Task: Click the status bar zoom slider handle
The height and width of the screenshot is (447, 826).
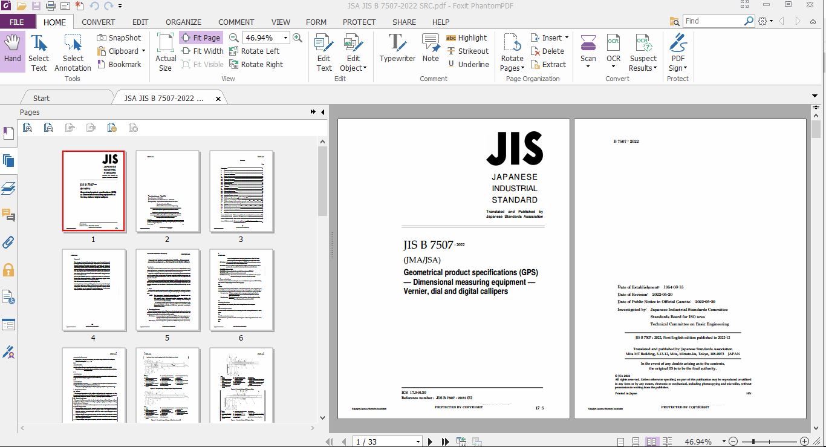Action: [752, 442]
